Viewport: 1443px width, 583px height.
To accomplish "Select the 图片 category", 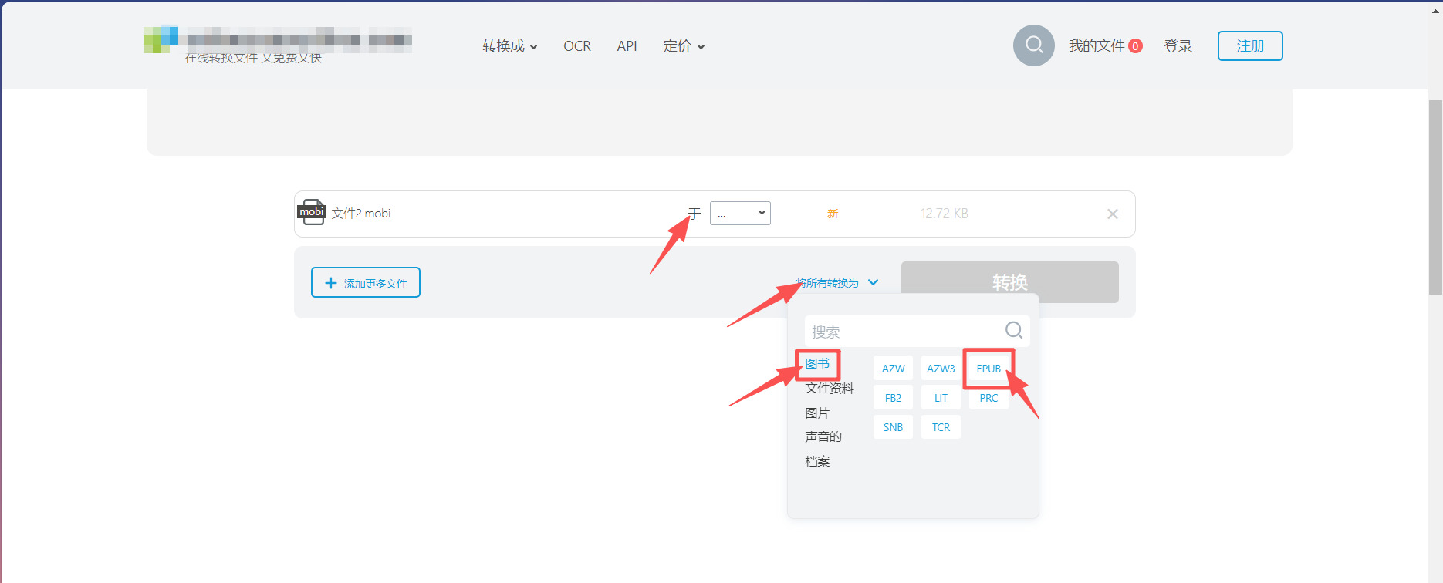I will pos(817,413).
